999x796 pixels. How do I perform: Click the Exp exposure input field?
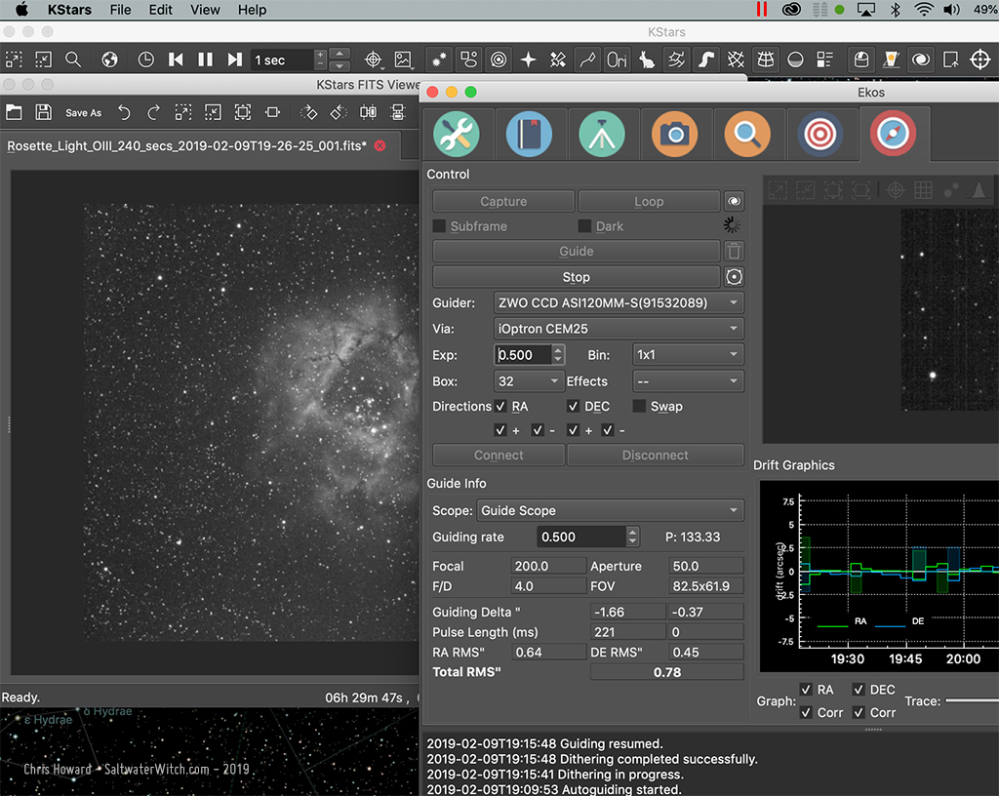tap(522, 355)
